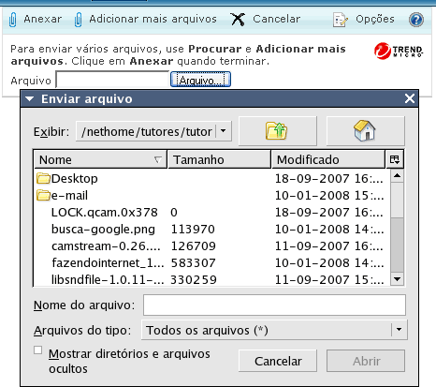Open the column view options icon
Viewport: 436px width, 387px height.
point(395,159)
